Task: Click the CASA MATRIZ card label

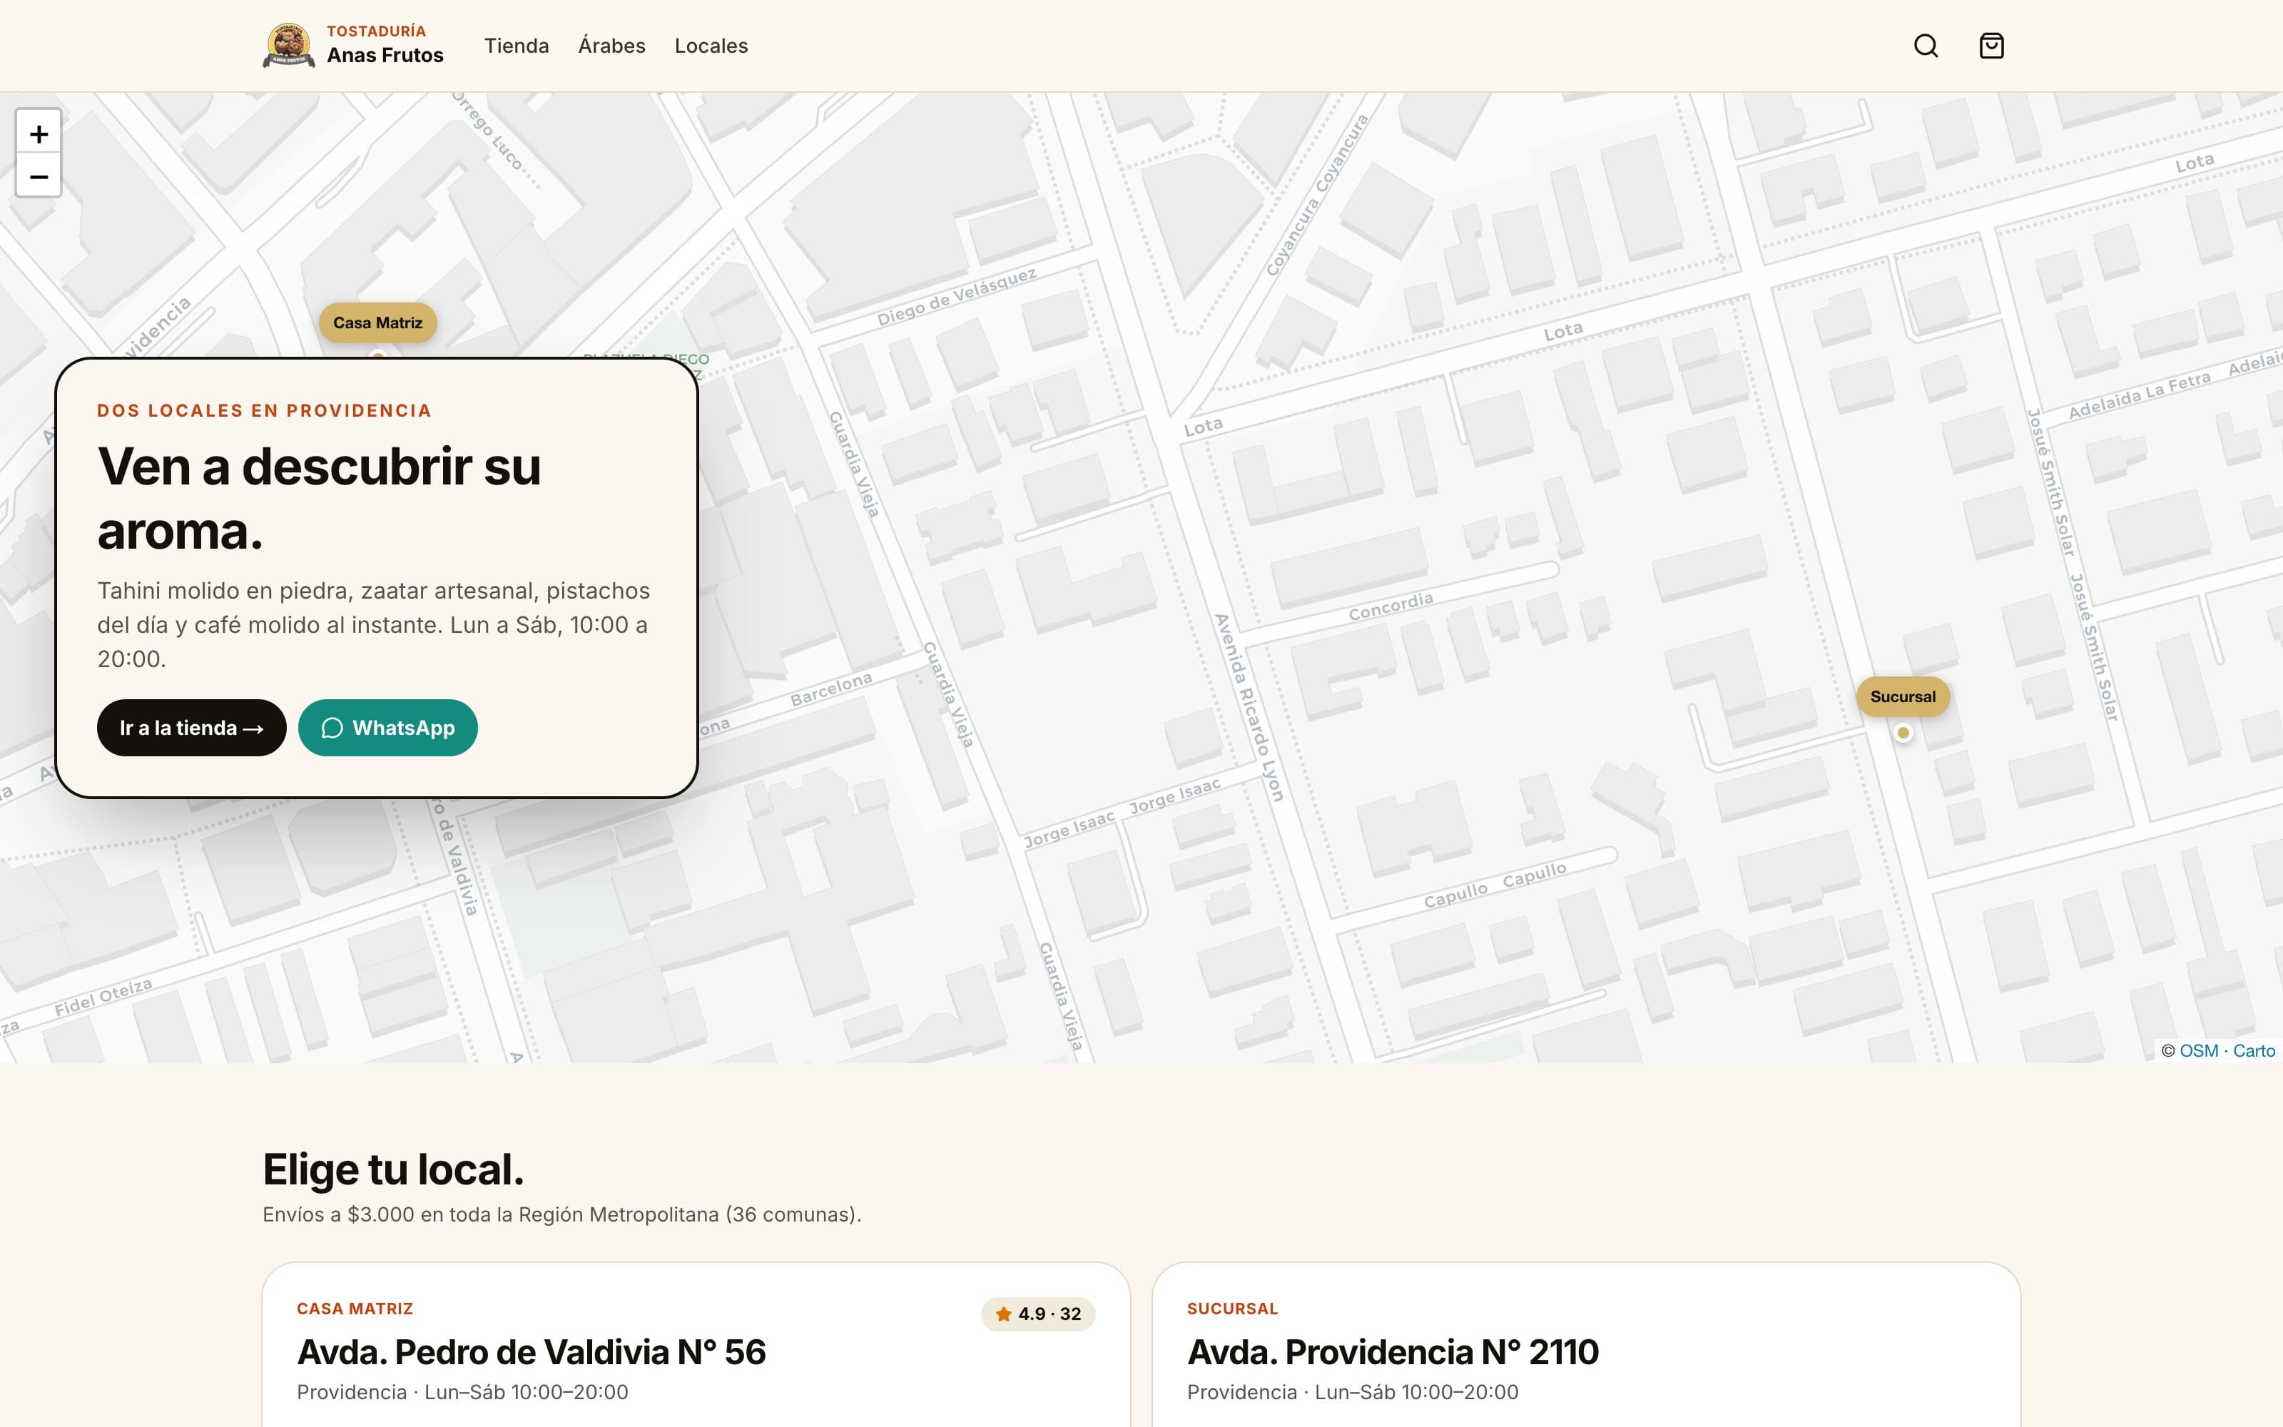Action: pos(355,1308)
